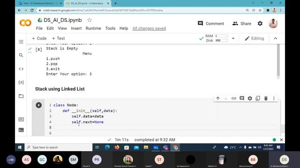Open the File menu
Image resolution: width=300 pixels, height=168 pixels.
click(39, 28)
